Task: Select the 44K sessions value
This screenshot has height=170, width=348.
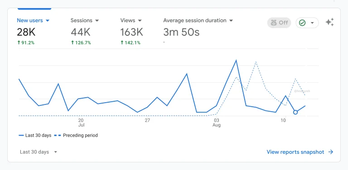Action: [81, 32]
